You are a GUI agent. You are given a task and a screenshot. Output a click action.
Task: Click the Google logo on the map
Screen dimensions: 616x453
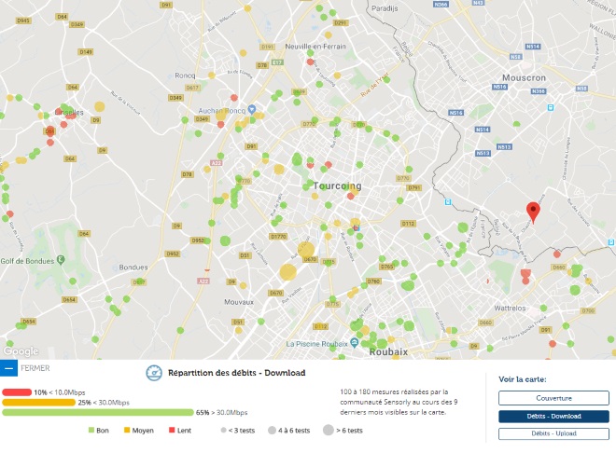(21, 351)
